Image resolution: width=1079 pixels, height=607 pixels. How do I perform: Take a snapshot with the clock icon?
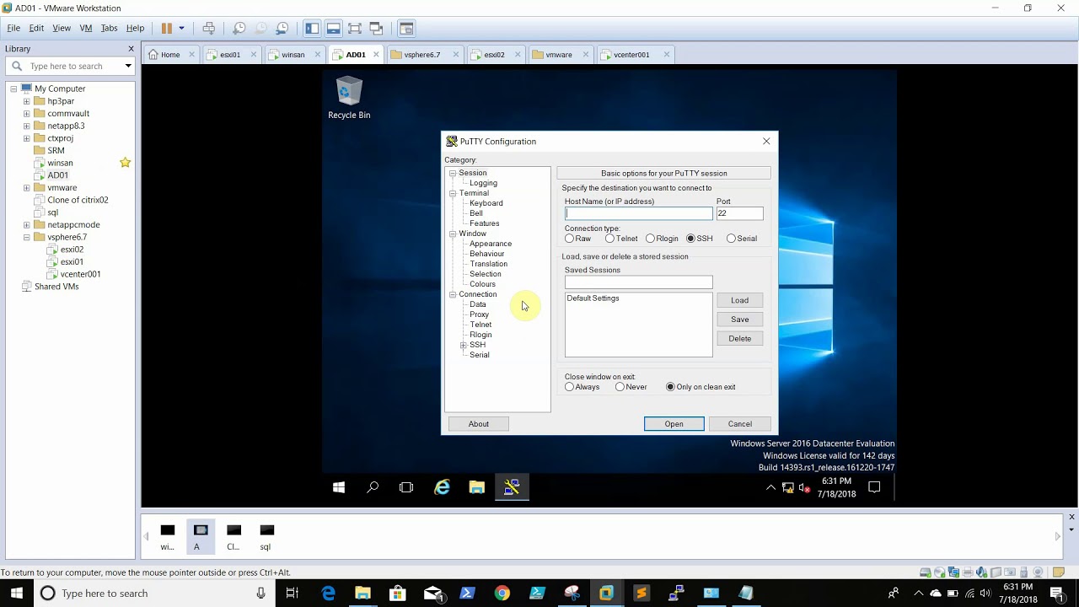click(239, 28)
